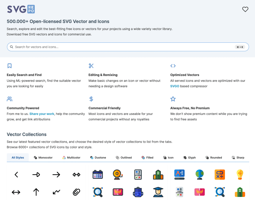Pick the blue backpack icon
The height and width of the screenshot is (200, 255).
click(138, 192)
